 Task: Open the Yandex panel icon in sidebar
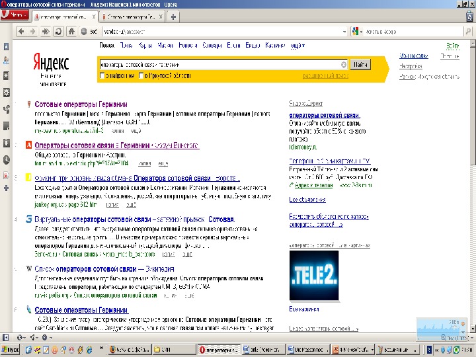(x=6, y=175)
